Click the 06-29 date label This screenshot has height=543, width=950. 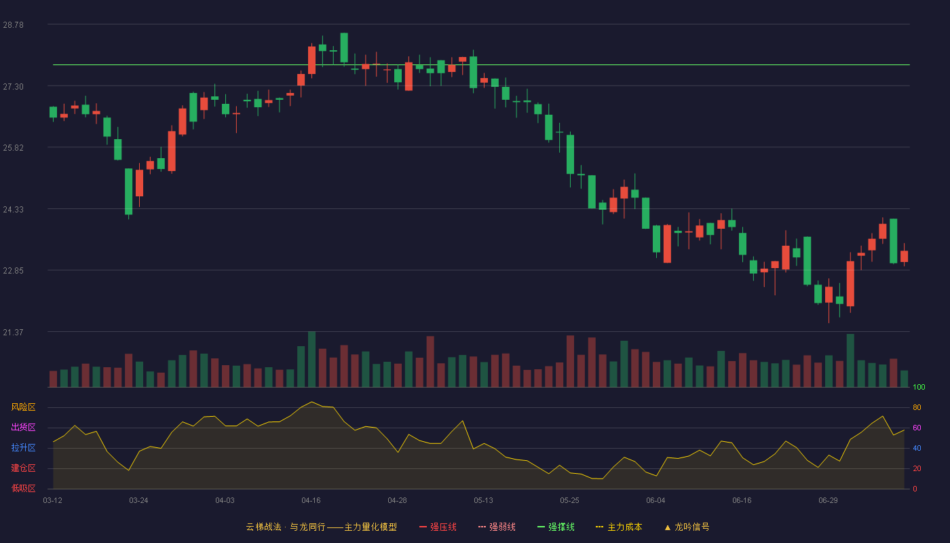(x=828, y=500)
